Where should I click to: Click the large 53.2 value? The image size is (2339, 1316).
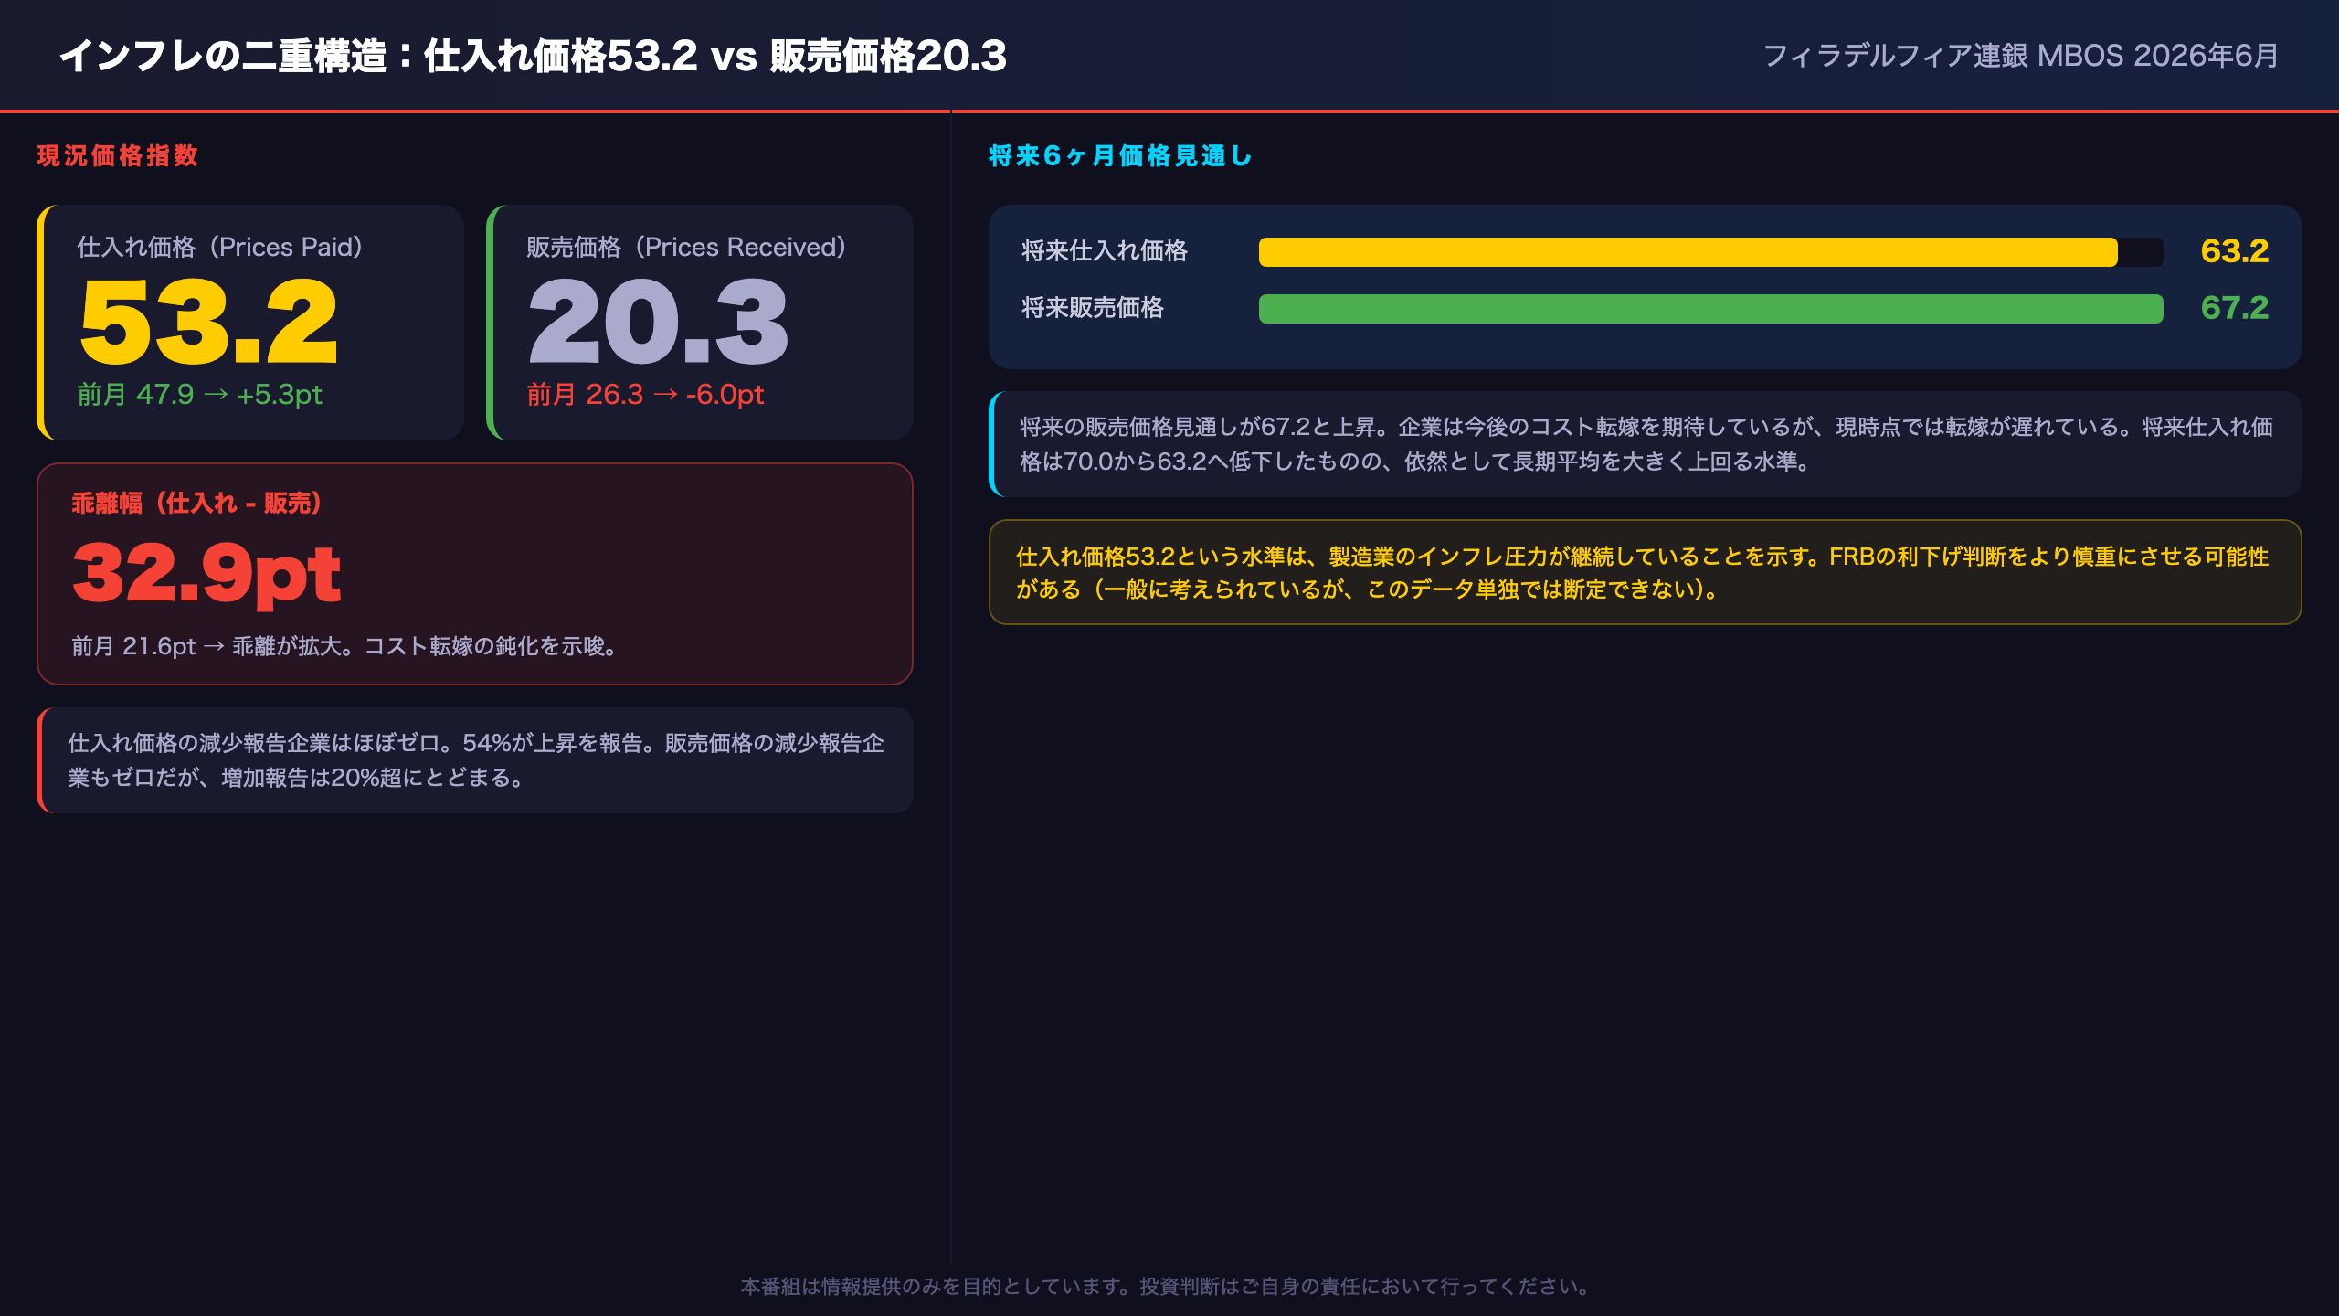click(209, 322)
